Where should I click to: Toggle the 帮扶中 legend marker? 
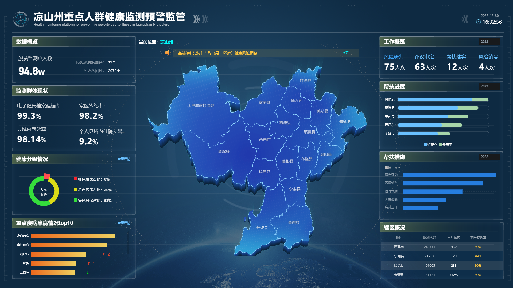point(441,144)
